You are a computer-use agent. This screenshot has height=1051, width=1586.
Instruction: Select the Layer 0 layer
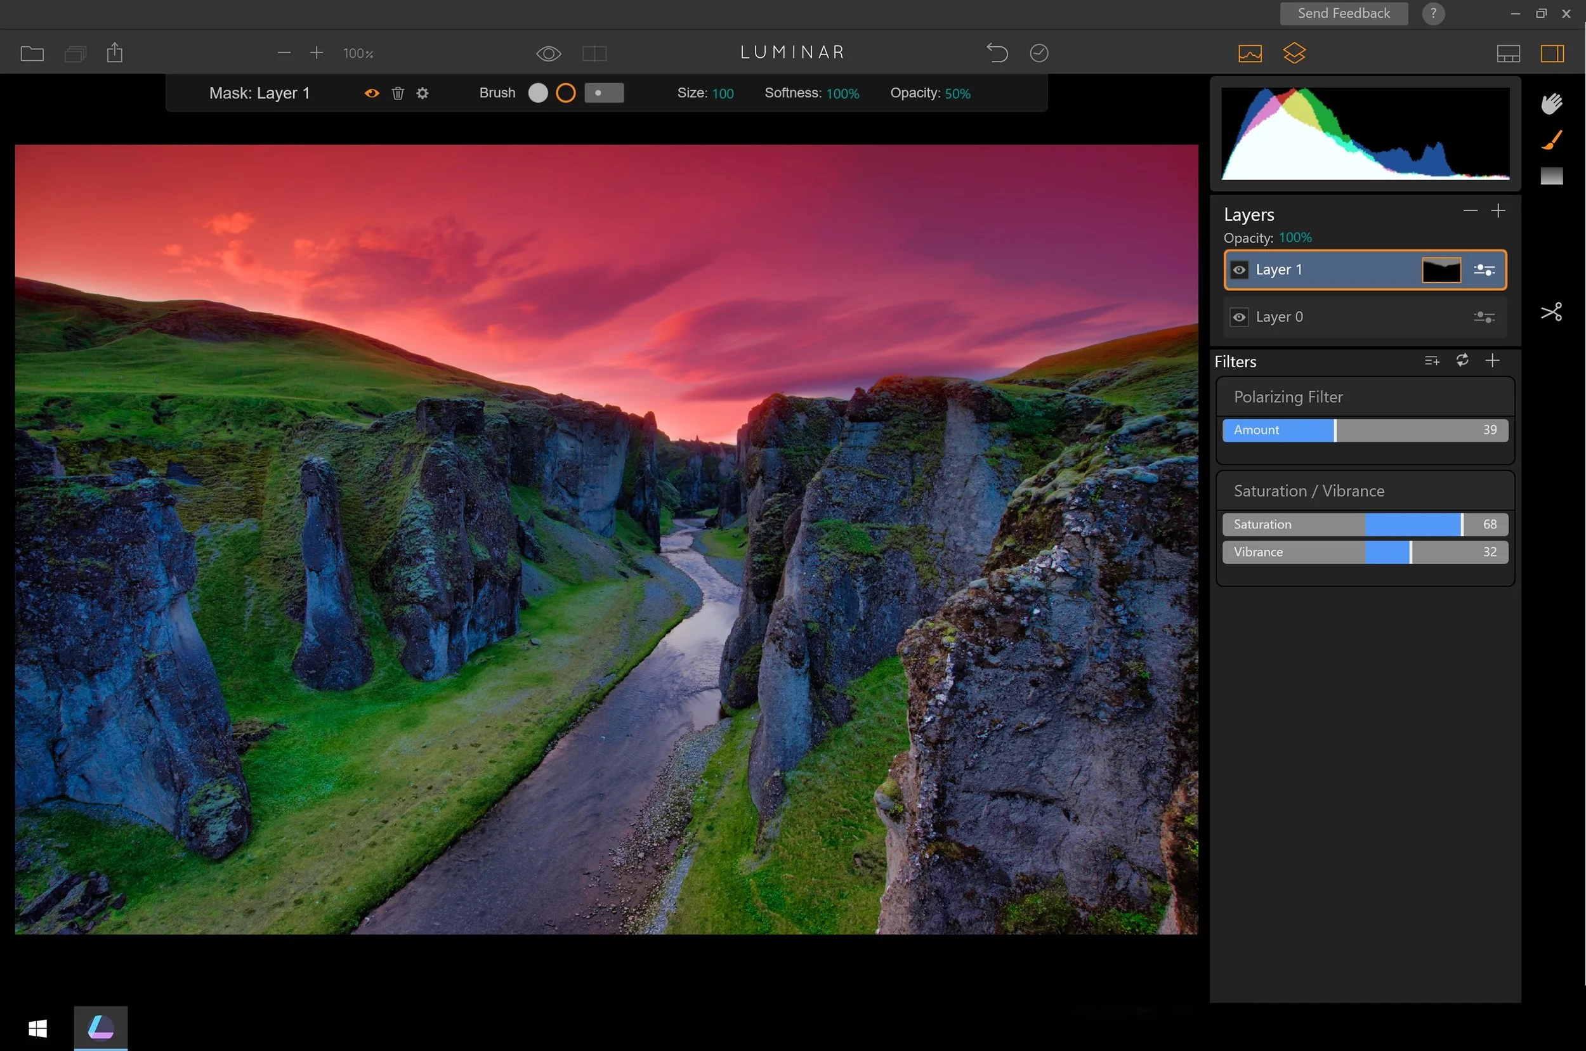[x=1340, y=317]
